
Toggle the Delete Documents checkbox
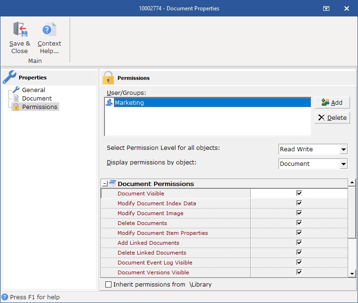299,223
